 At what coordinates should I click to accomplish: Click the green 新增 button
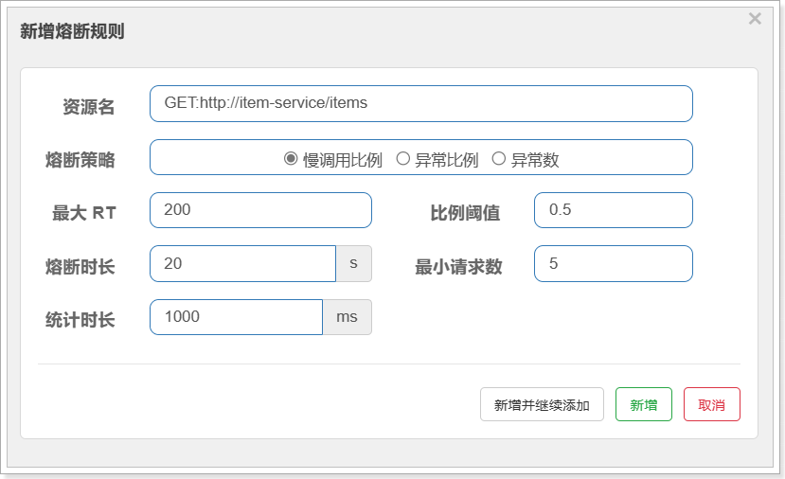643,404
